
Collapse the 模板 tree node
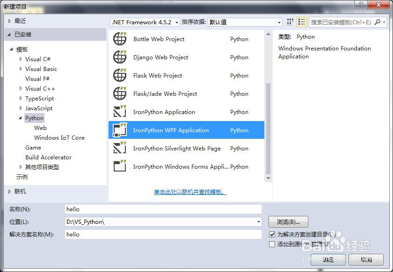[x=11, y=50]
